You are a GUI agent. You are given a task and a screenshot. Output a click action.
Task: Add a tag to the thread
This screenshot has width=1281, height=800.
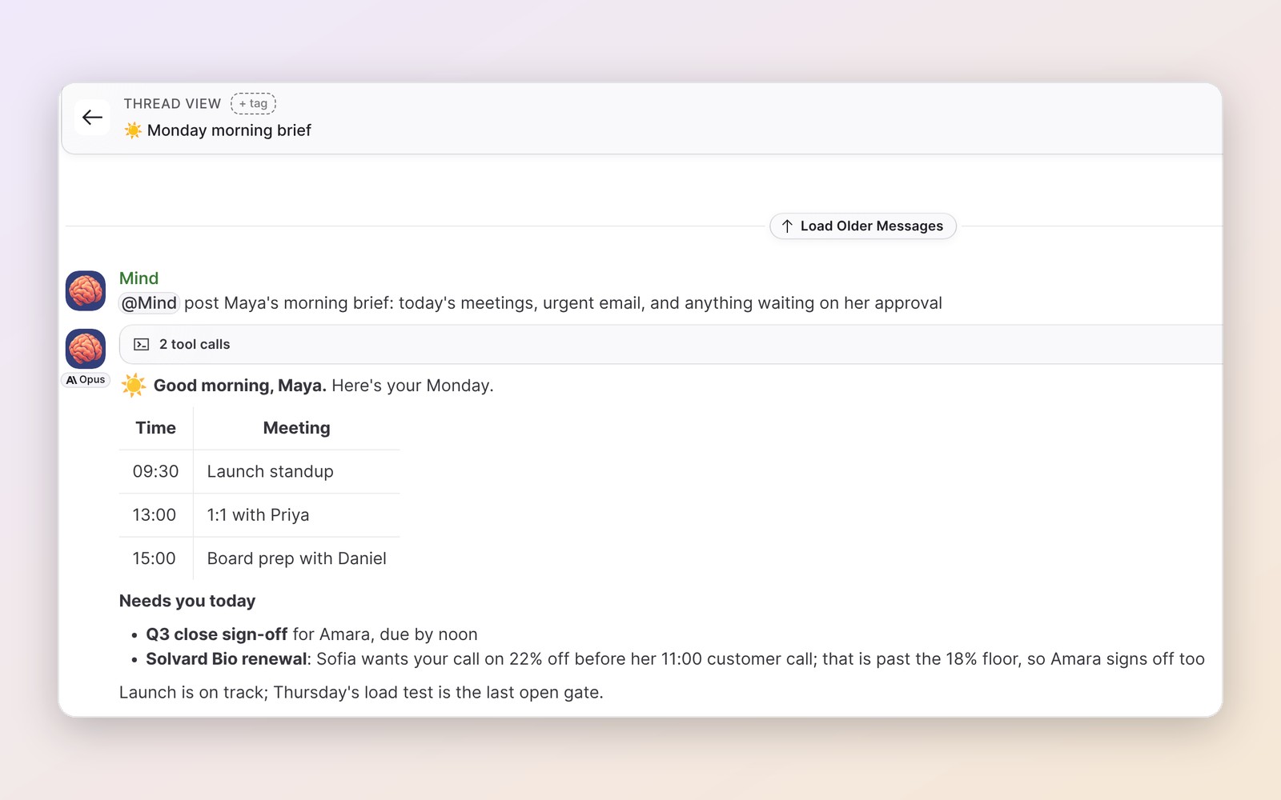click(x=253, y=103)
